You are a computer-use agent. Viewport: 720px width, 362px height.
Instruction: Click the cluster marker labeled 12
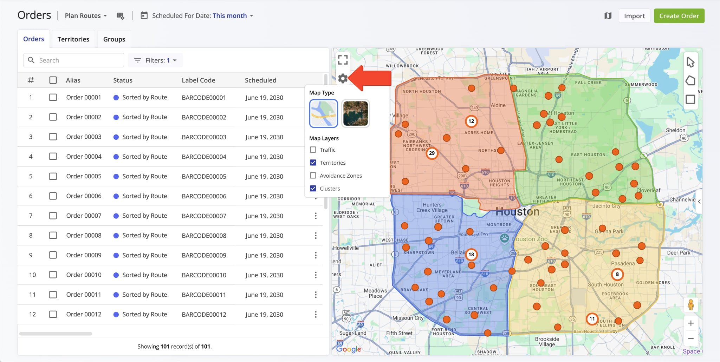(x=471, y=121)
